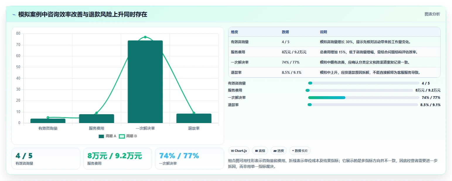Click table cell 8.5% / 9.1%
This screenshot has height=181, width=452.
point(291,72)
